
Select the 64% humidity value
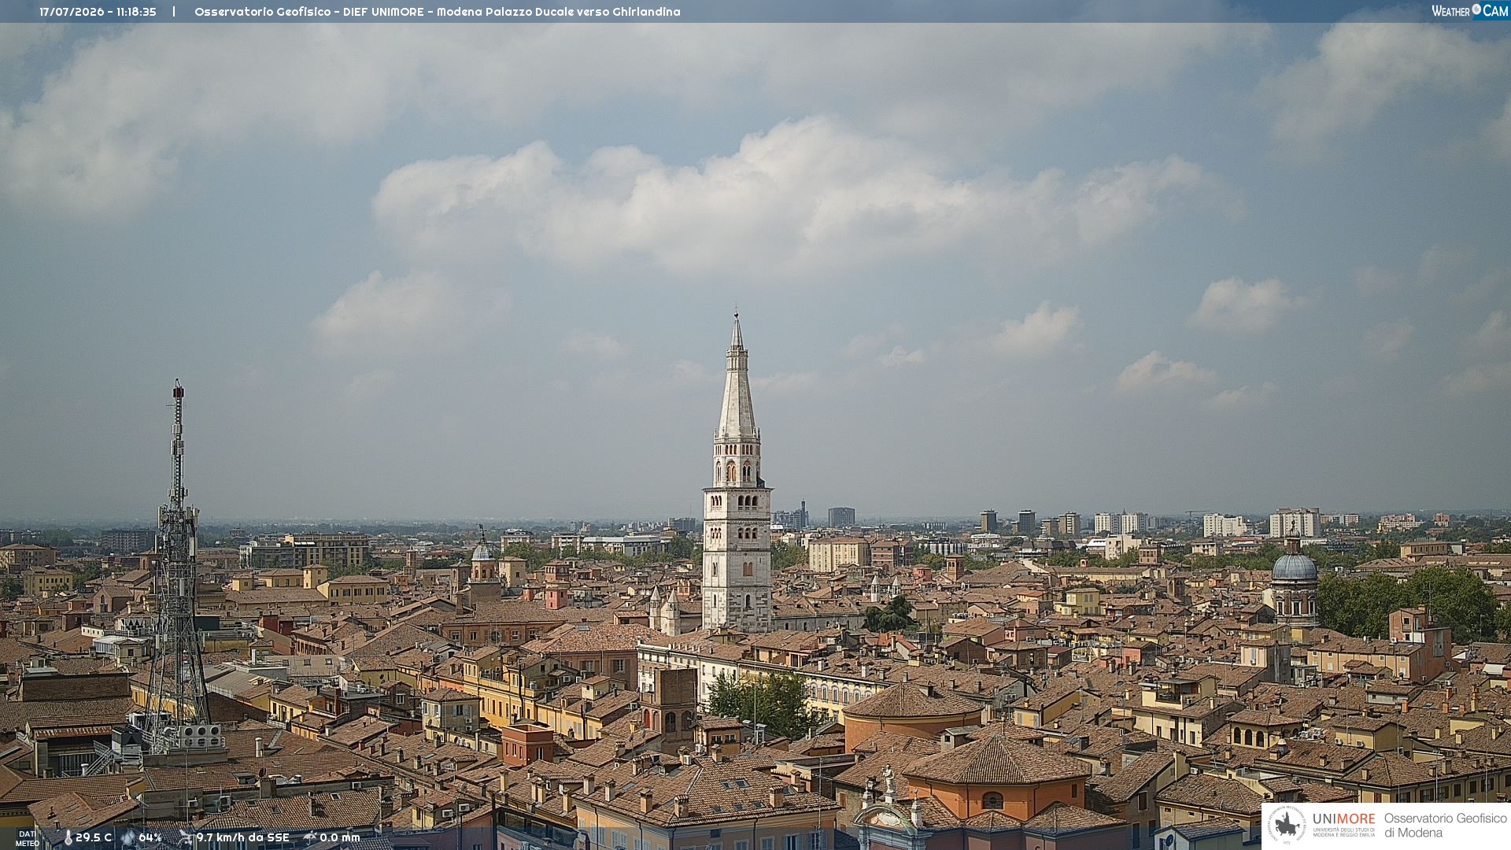pos(150,837)
